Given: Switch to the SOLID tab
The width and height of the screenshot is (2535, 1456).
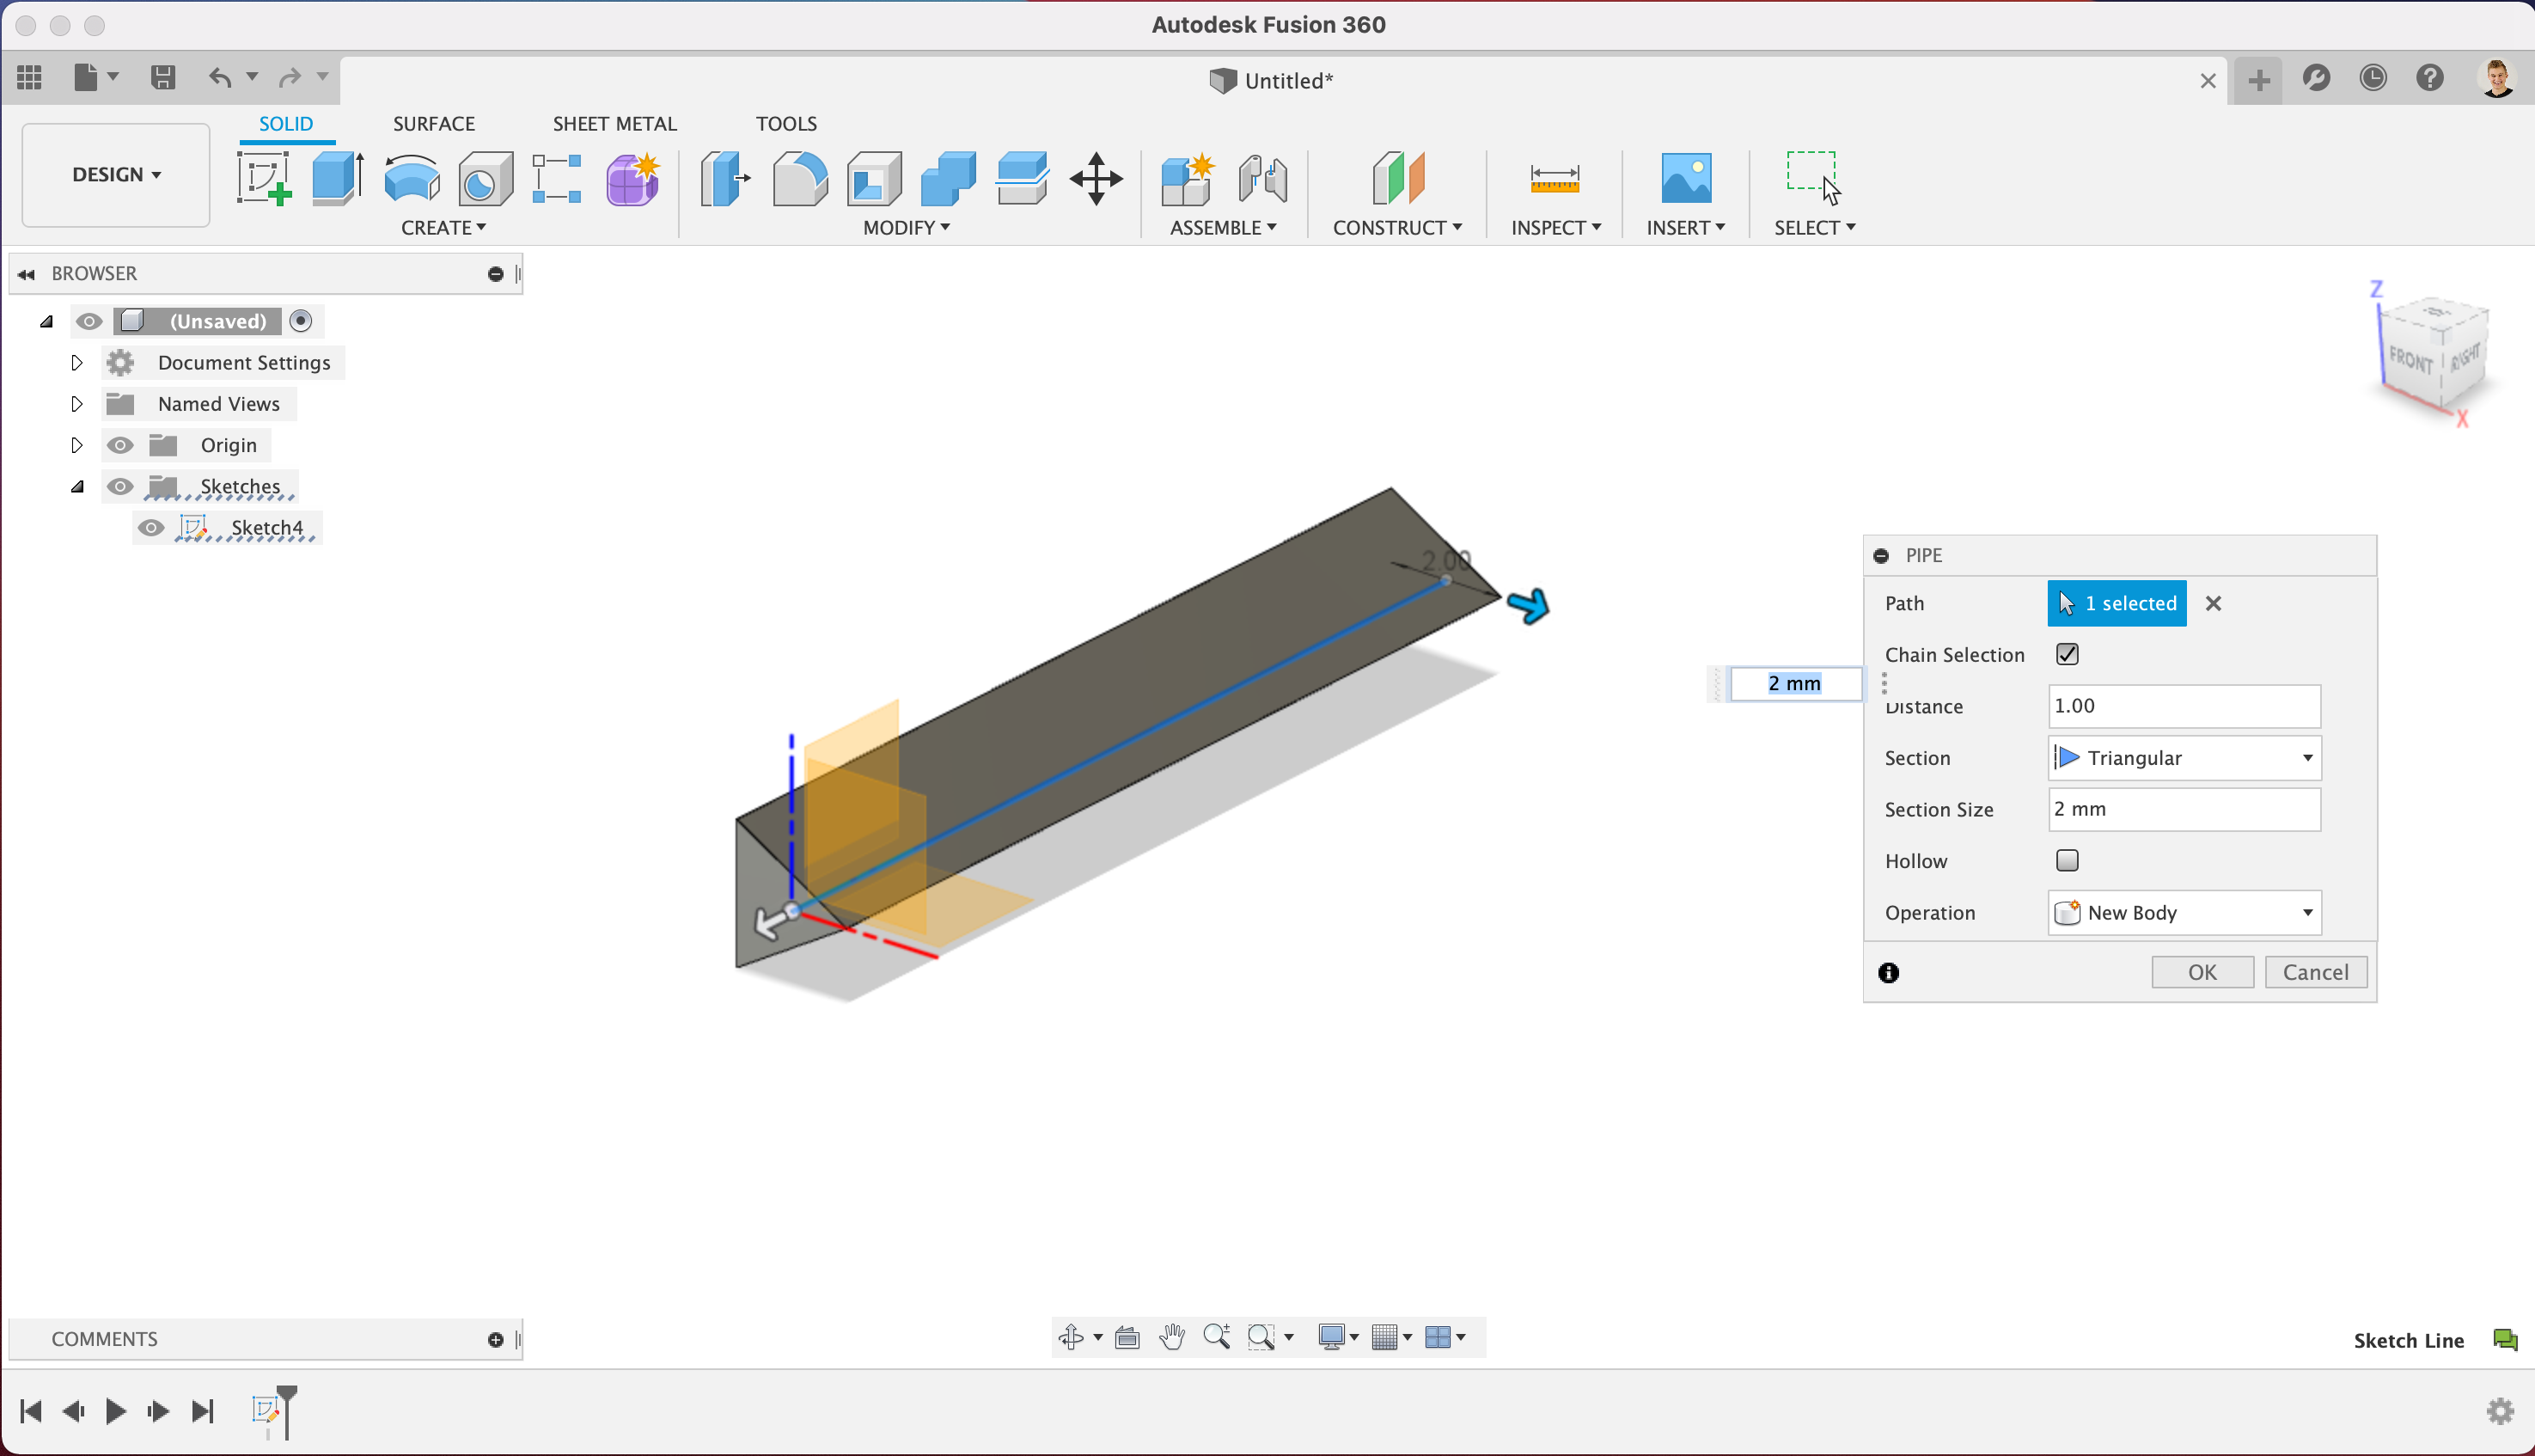Looking at the screenshot, I should [286, 124].
